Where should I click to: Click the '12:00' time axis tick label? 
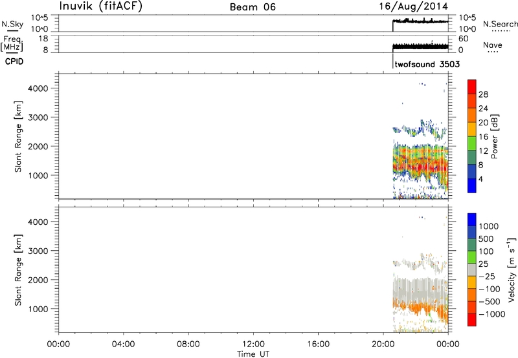[253, 344]
